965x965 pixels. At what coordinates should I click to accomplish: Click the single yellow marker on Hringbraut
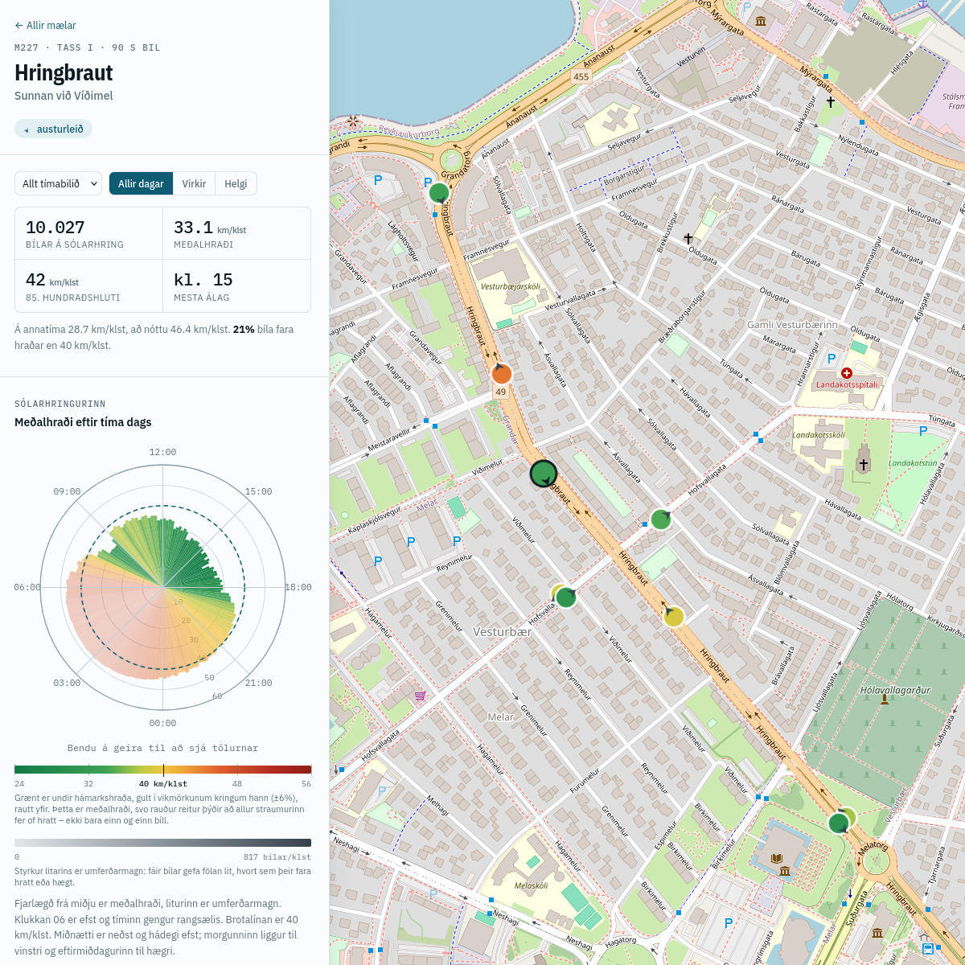tap(674, 617)
